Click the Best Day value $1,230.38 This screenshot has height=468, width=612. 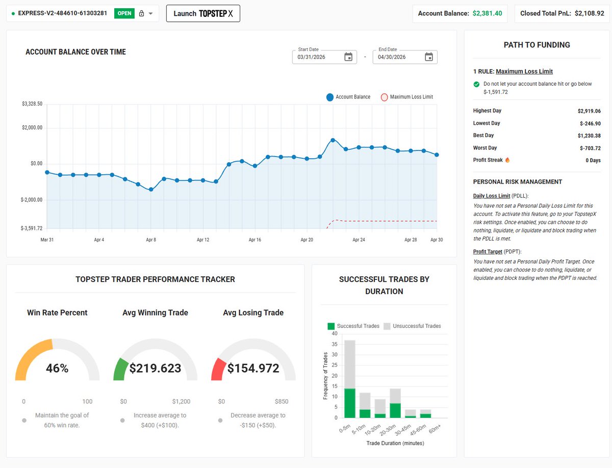click(x=589, y=136)
